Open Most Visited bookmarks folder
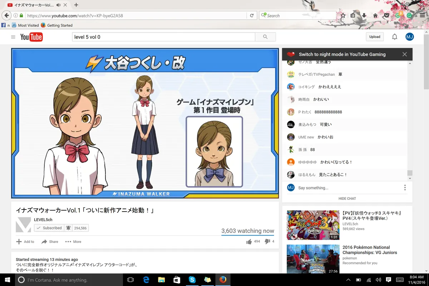 25,25
